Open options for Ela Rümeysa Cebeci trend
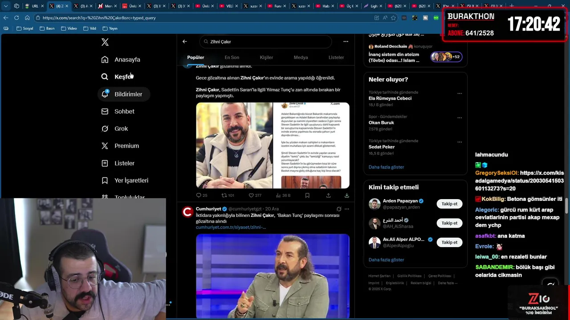Viewport: 570px width, 320px height. [460, 93]
